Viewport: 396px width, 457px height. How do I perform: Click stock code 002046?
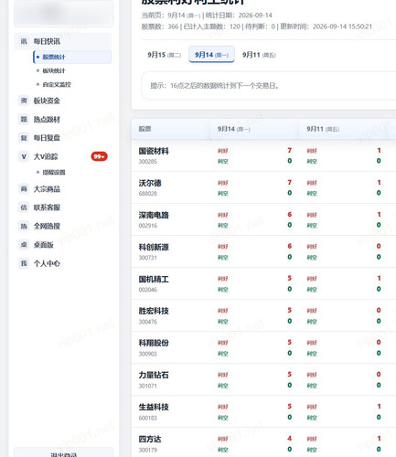click(148, 290)
